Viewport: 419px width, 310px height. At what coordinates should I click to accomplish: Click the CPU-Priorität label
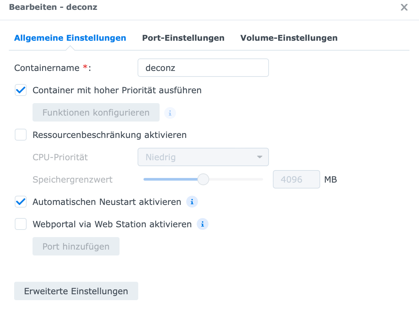pos(60,157)
